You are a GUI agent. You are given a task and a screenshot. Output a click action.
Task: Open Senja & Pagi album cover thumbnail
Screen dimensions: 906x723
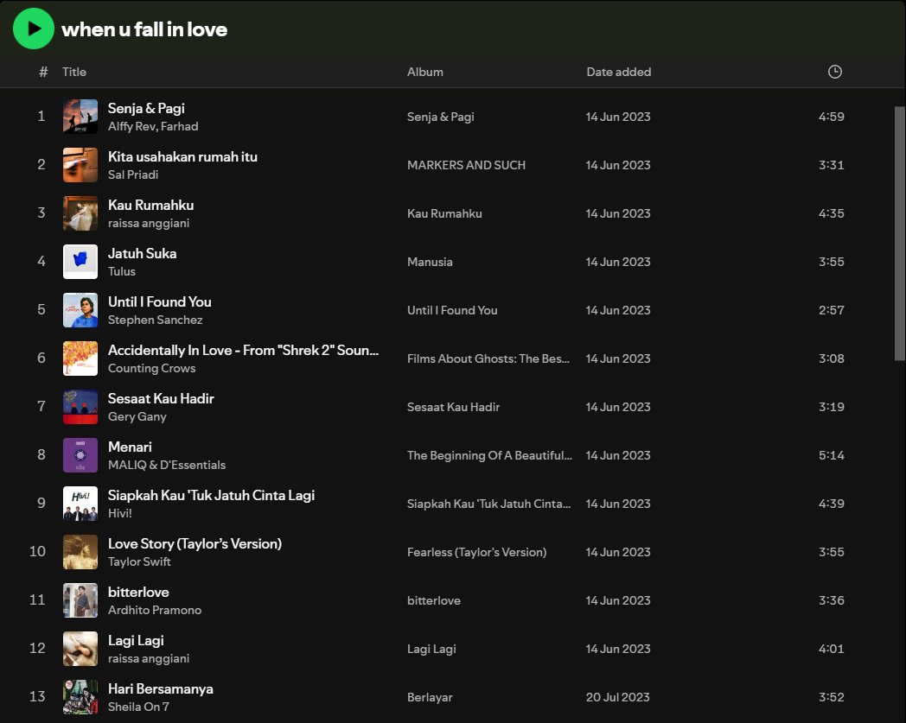[80, 116]
